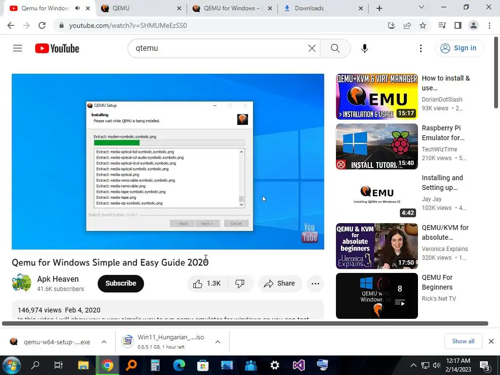This screenshot has width=500, height=375.
Task: Click the Sign in button
Action: click(458, 48)
